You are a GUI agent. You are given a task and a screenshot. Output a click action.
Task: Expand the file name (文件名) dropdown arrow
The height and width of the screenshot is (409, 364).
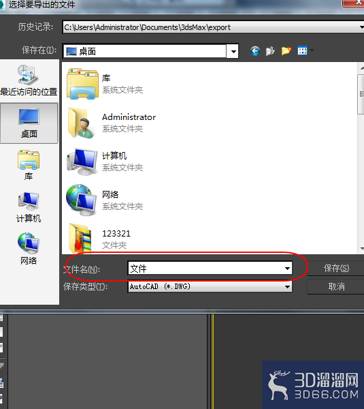287,269
